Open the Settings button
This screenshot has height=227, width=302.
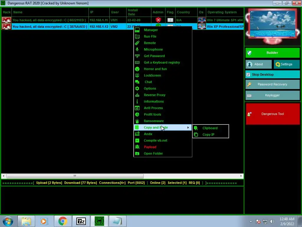[x=287, y=64]
